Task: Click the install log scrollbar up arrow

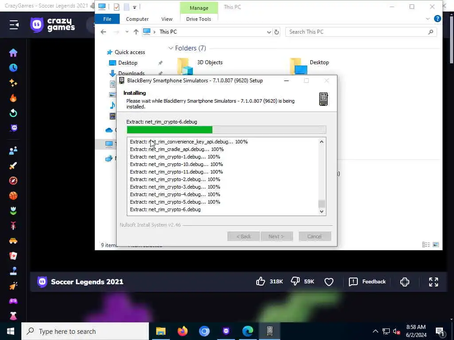Action: coord(321,142)
